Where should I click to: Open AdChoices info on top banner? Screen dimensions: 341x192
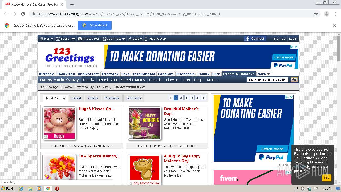point(292,47)
